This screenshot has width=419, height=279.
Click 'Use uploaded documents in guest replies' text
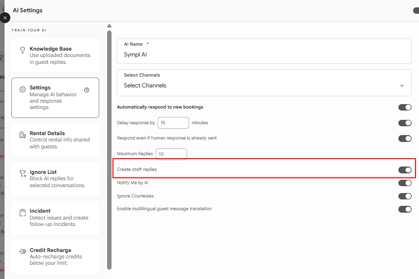pos(60,58)
